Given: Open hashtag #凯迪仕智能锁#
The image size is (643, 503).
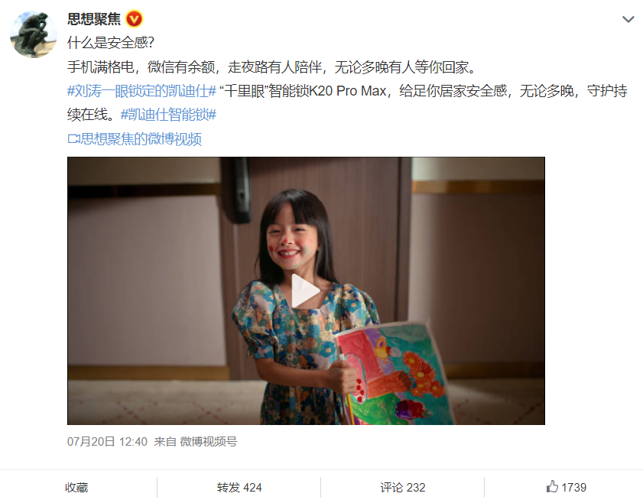Looking at the screenshot, I should point(168,115).
